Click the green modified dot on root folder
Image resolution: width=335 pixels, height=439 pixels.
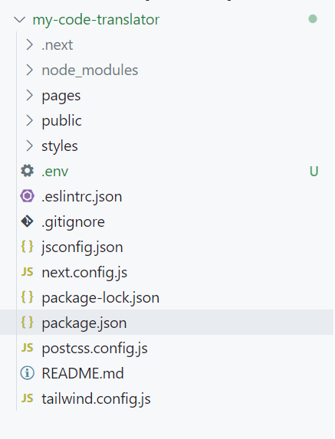pyautogui.click(x=313, y=19)
